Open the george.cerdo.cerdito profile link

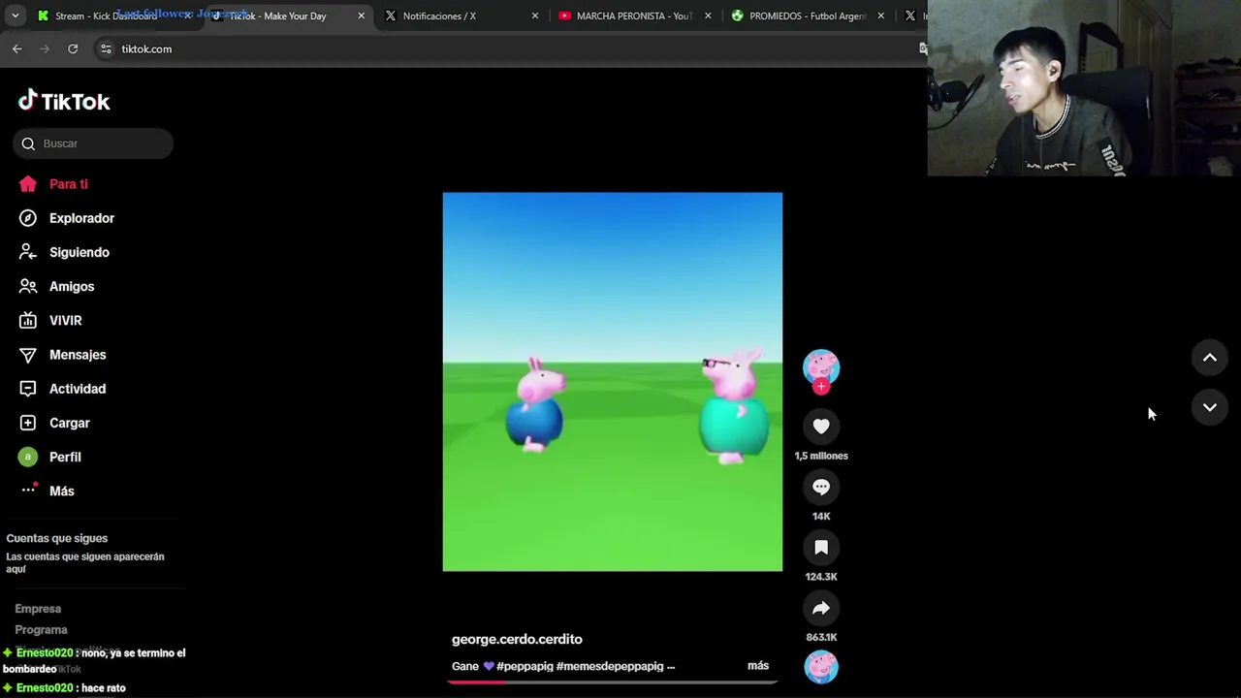click(517, 639)
